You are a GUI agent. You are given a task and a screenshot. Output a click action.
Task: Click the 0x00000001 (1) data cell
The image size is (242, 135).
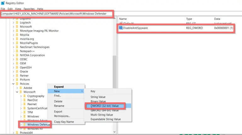[x=223, y=28]
